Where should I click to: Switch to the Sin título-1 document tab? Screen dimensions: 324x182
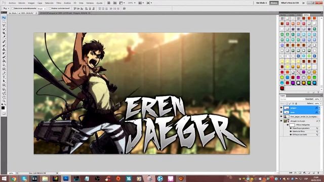tap(22, 13)
